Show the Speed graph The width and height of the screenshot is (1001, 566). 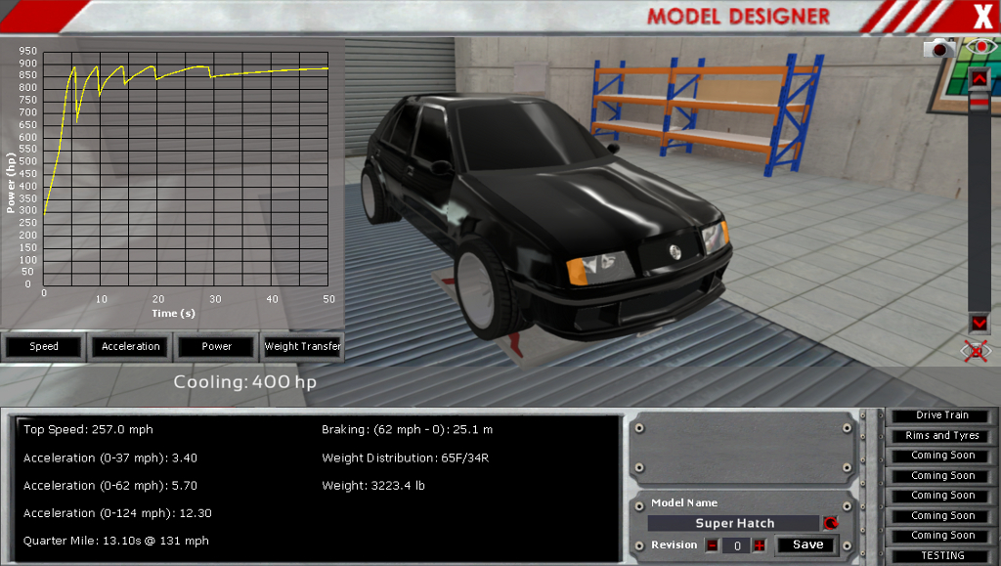44,346
